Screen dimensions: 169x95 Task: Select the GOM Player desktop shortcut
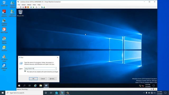[4, 30]
